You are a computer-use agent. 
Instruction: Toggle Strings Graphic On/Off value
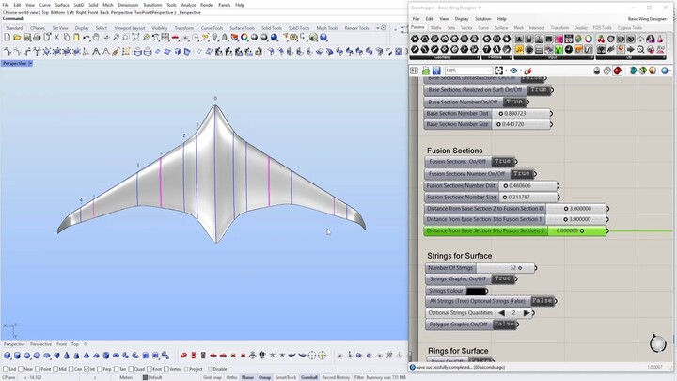click(502, 279)
